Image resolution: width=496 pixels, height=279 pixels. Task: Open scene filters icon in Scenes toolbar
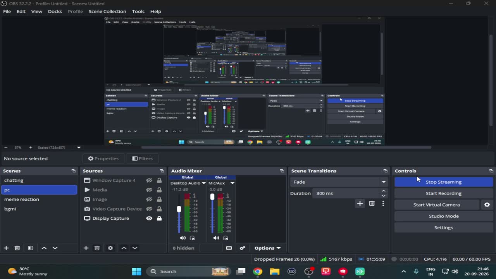click(31, 248)
